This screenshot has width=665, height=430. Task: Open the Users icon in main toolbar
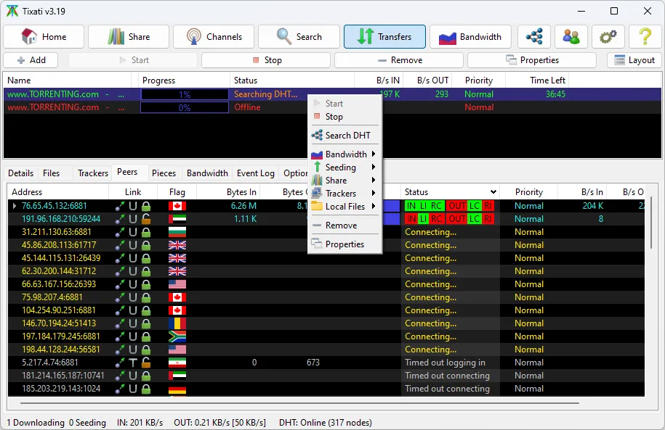571,37
